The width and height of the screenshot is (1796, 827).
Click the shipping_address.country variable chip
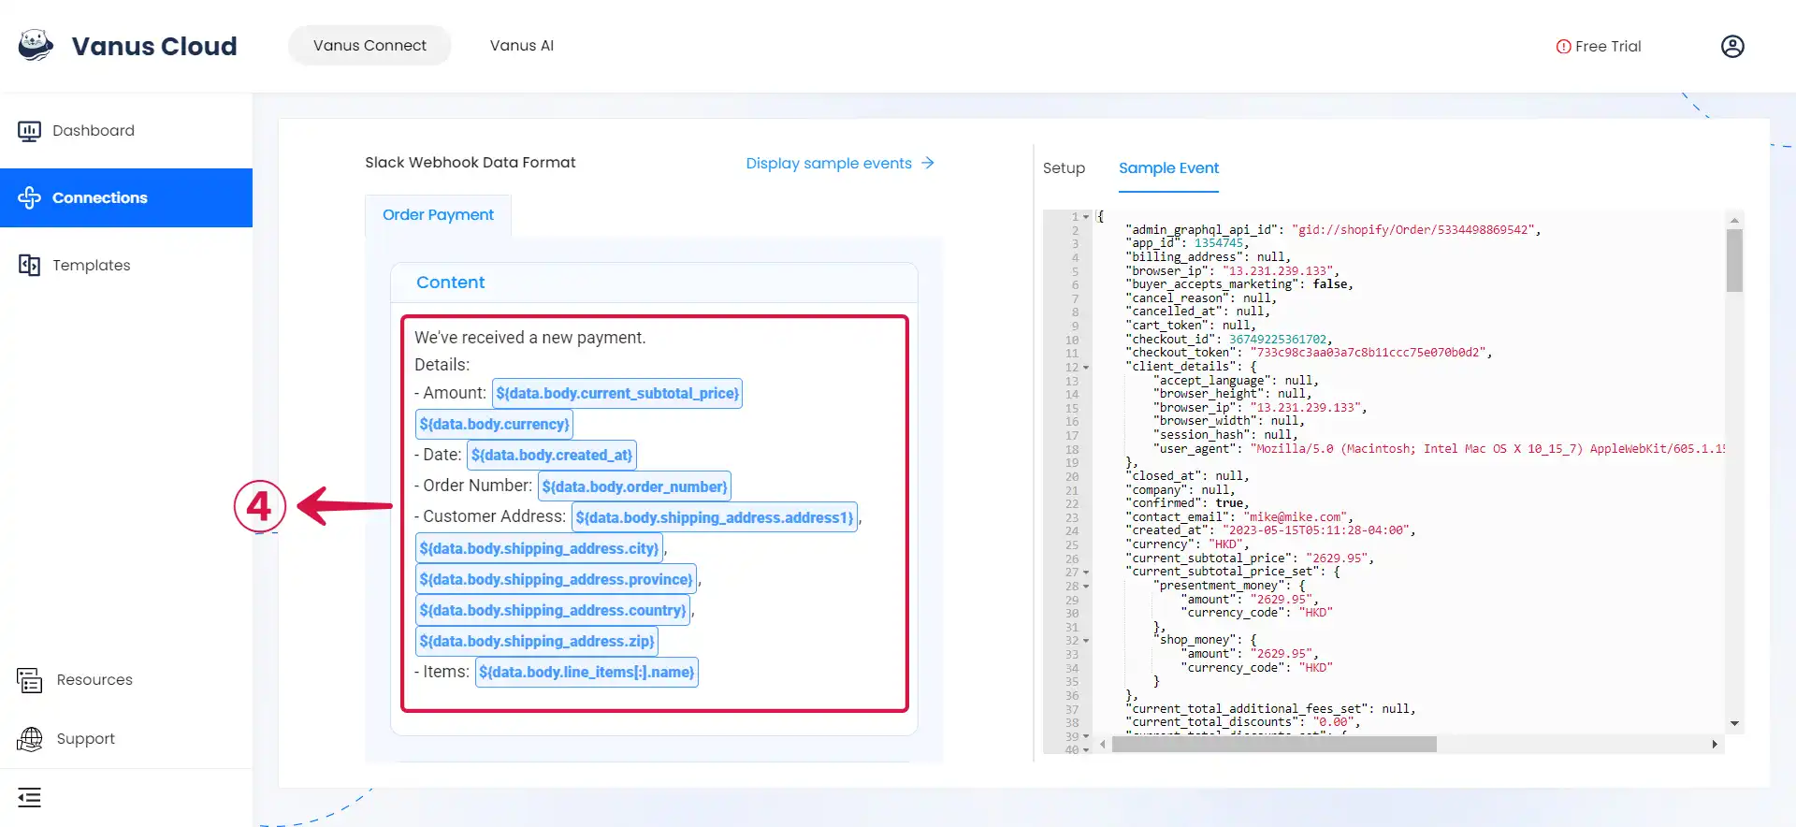(x=553, y=610)
